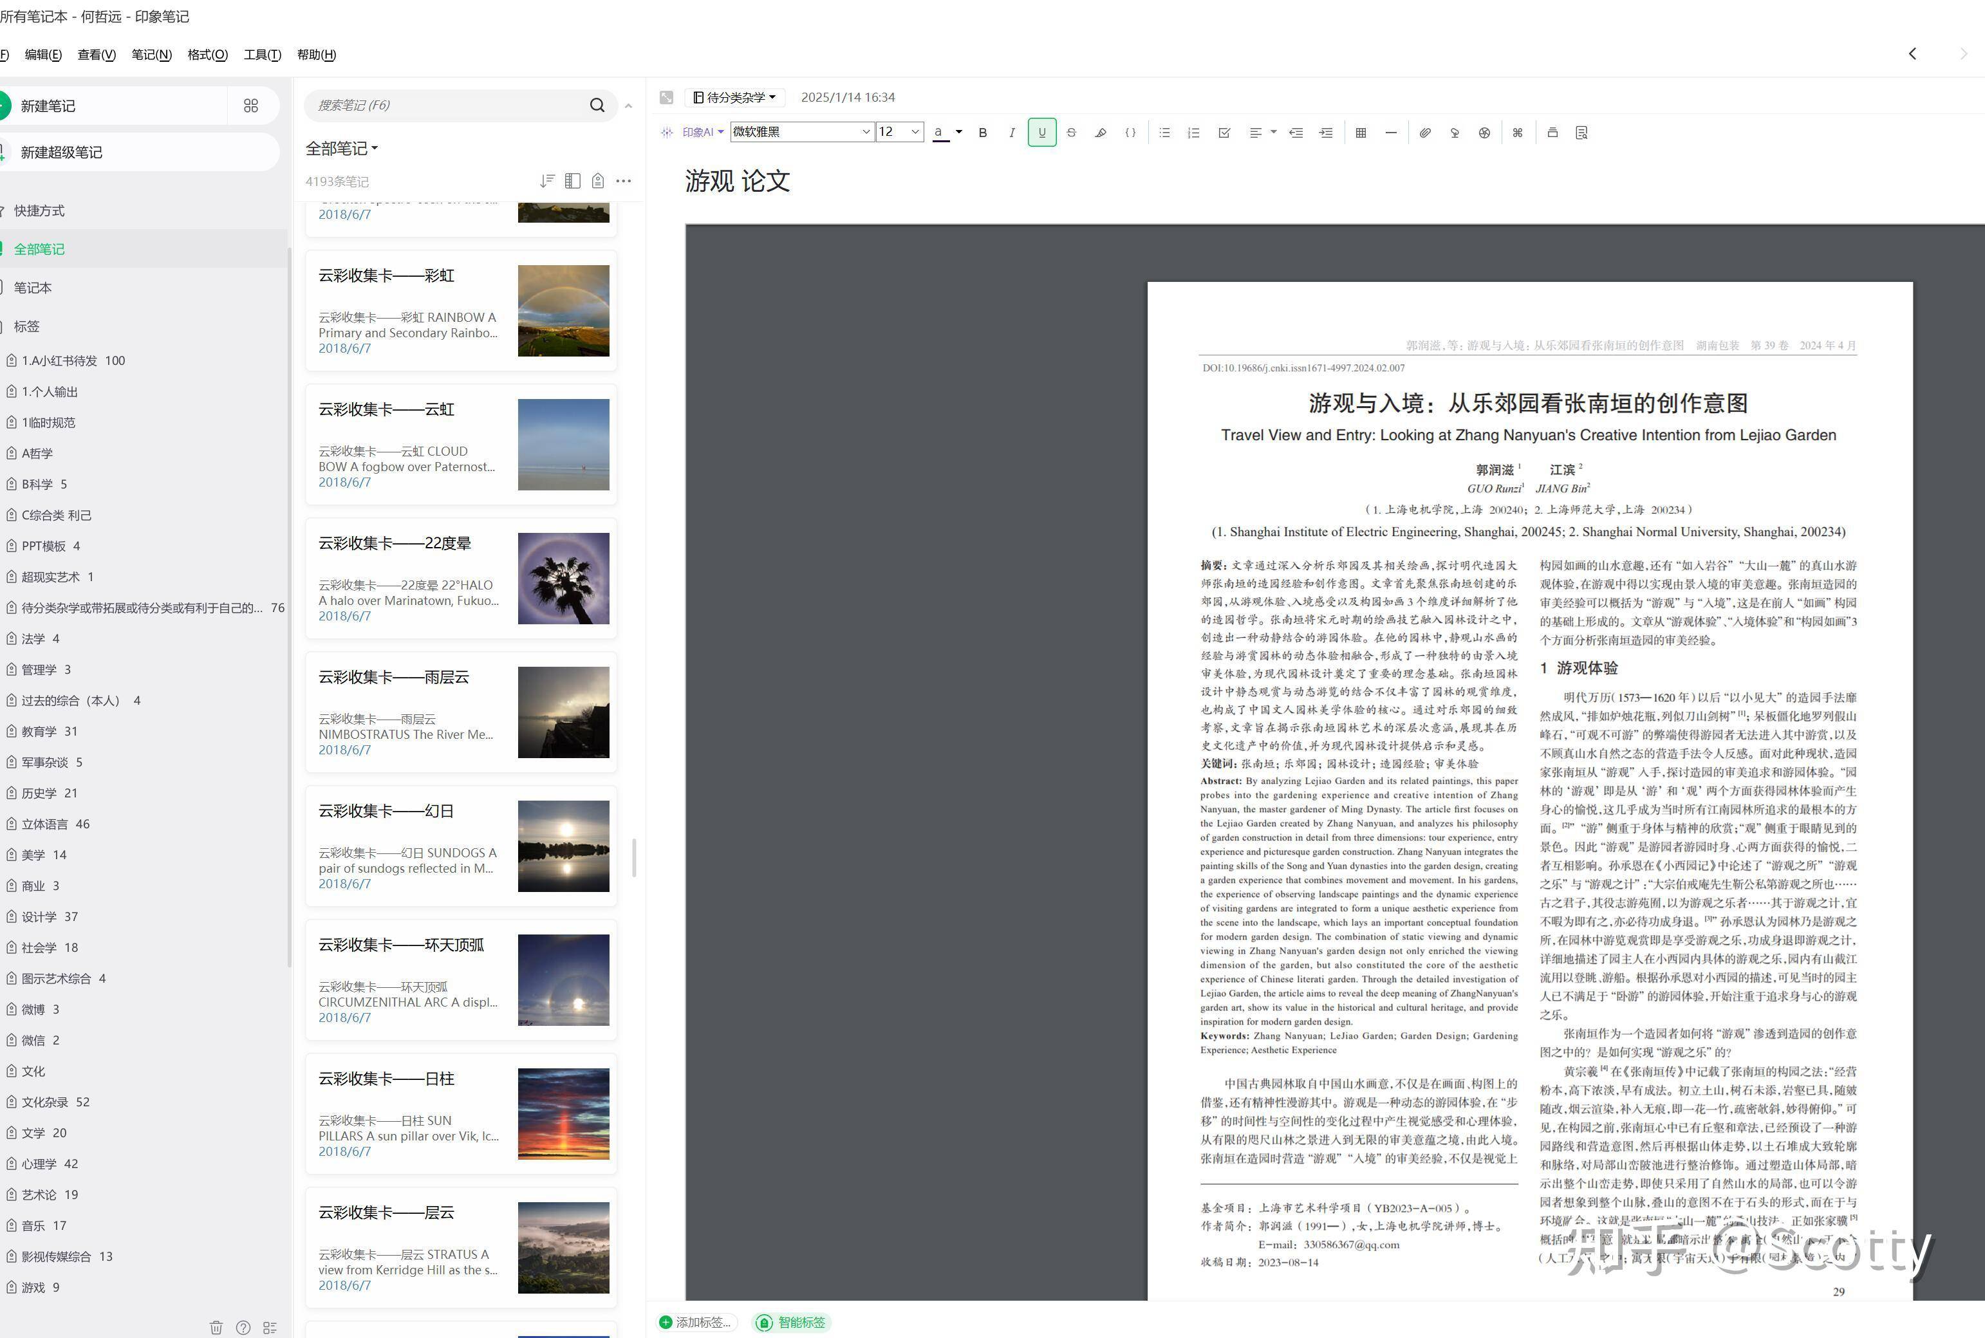The image size is (1985, 1338).
Task: Open the 工具(T) menu
Action: pos(262,55)
